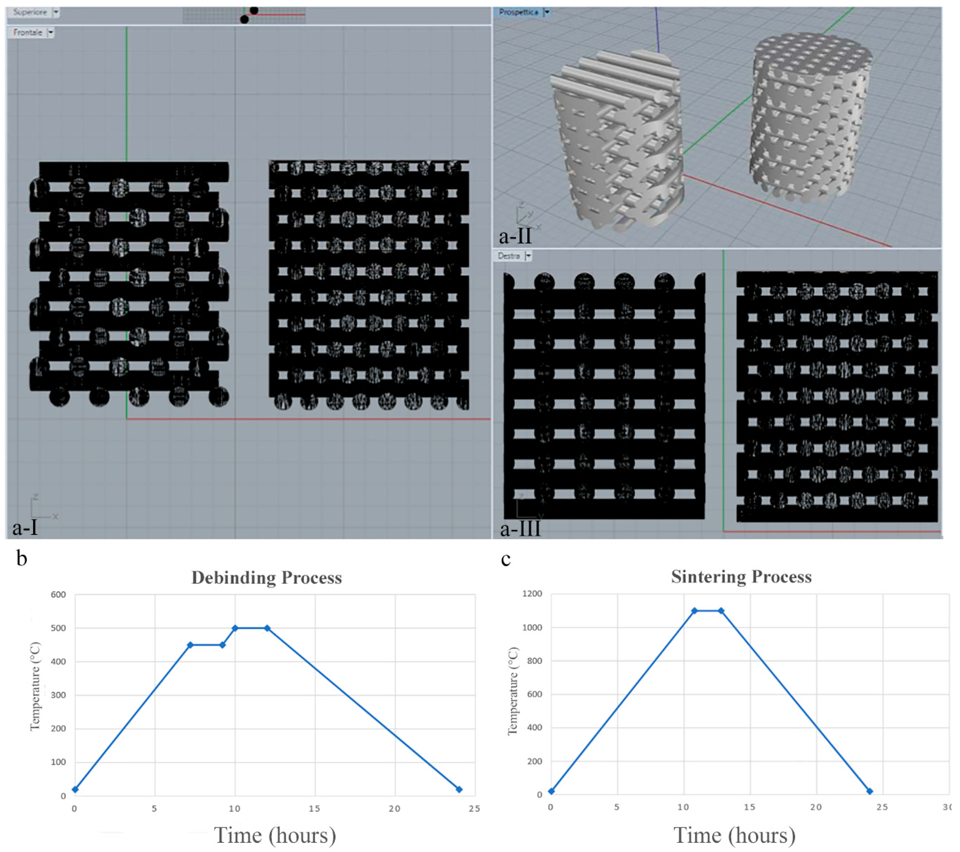Screen dimensions: 960x852
Task: Click the Sintering end marker at 24 hours
Action: click(x=869, y=791)
